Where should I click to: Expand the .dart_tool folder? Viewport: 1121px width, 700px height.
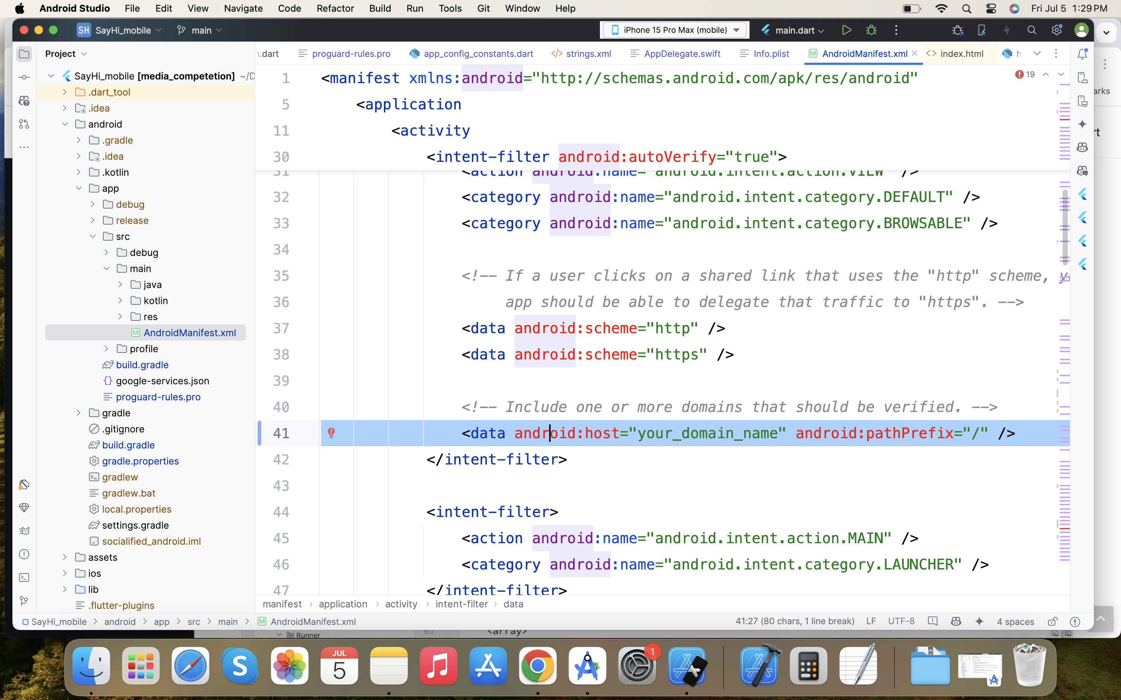point(65,92)
